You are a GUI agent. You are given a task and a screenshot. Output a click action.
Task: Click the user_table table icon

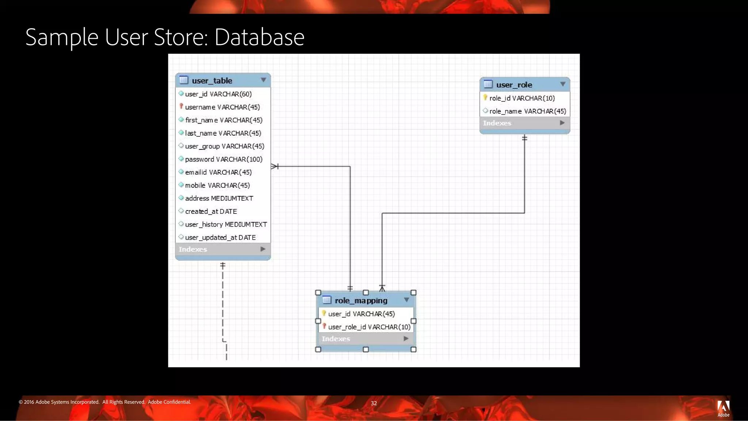(x=184, y=80)
